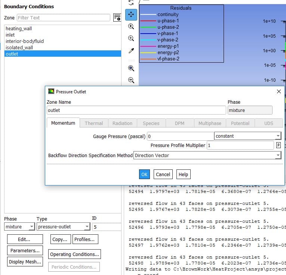Viewport: 286px width, 275px height.
Task: Click the Periodic Conditions... button
Action: [x=74, y=267]
